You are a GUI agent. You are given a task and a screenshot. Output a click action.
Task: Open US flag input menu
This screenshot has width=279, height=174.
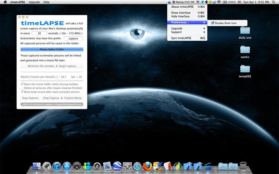coord(239,2)
